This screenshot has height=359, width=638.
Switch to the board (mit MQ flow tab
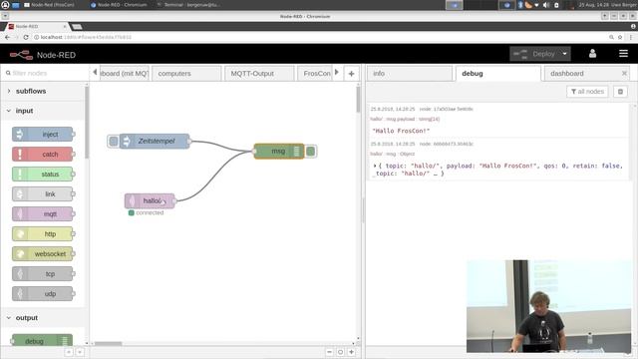pos(124,74)
